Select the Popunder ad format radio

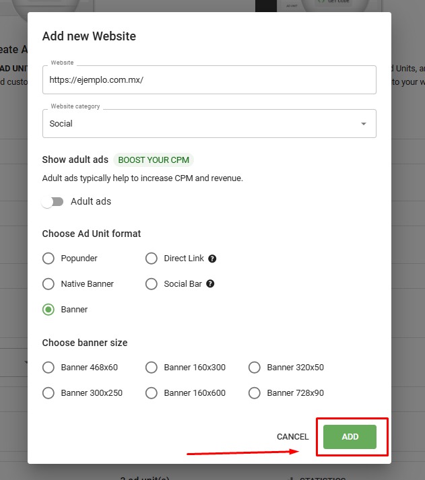pos(48,259)
